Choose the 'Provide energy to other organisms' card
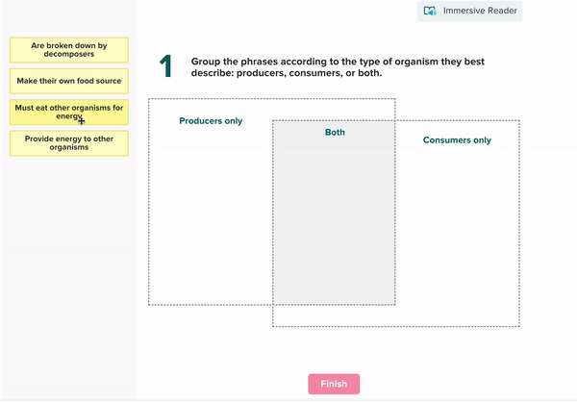The height and width of the screenshot is (403, 577). [67, 142]
